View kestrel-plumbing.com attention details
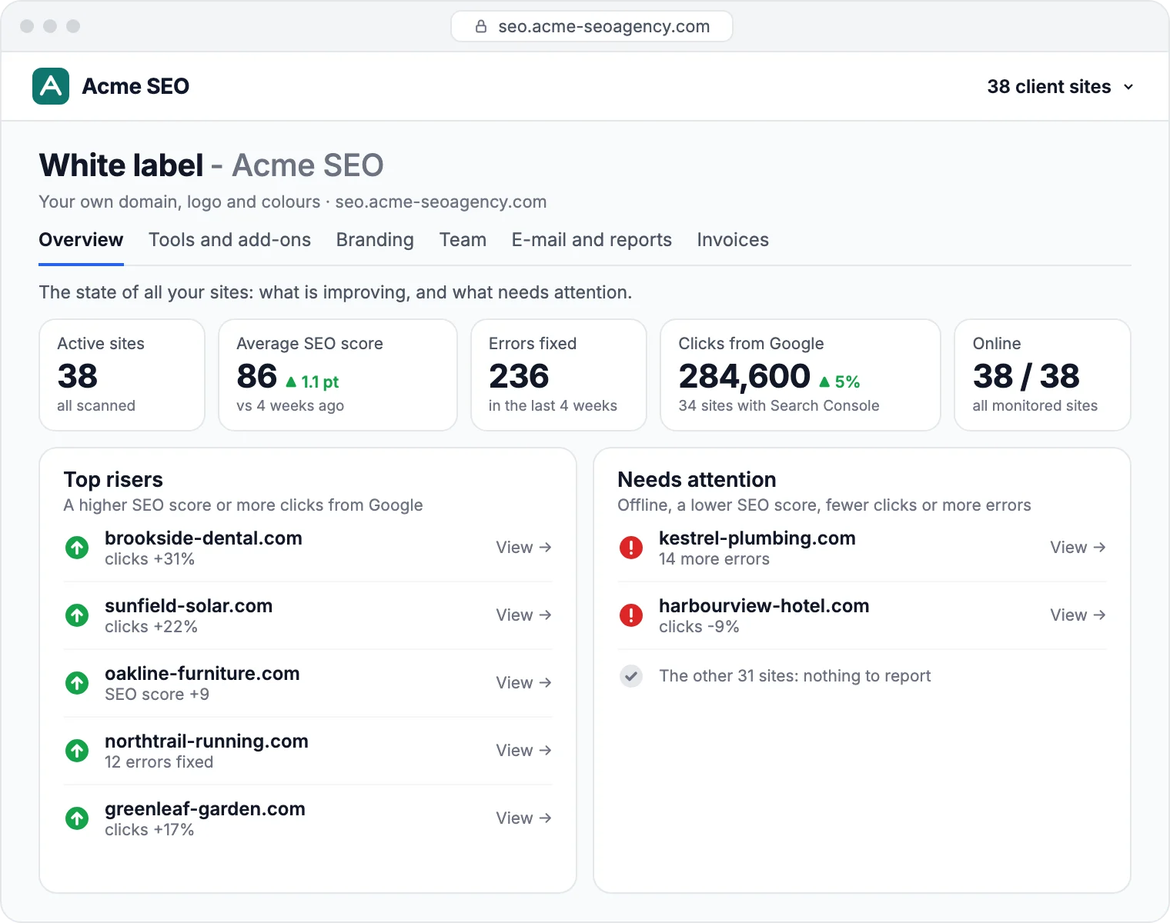 click(1078, 548)
